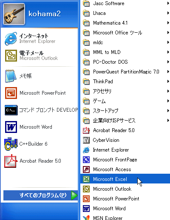Expand the スタートアップ submenu arrow
Screen dimensions: 170x220
pyautogui.click(x=168, y=111)
